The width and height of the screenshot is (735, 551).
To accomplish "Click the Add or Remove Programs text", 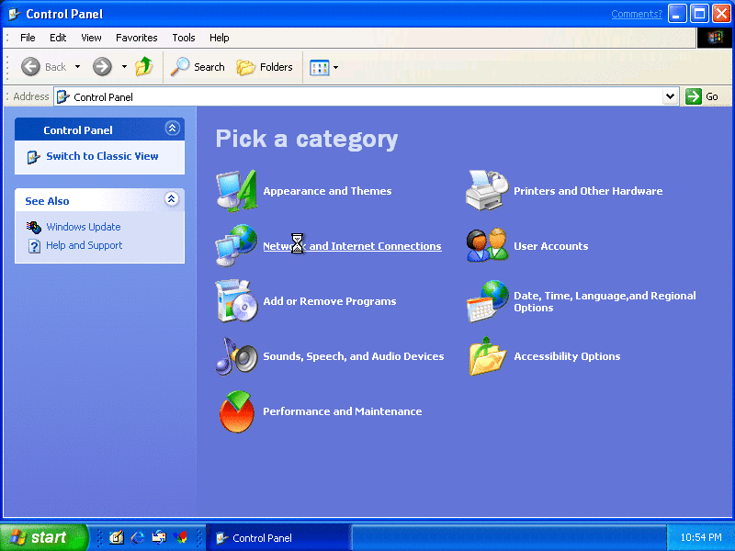I will coord(330,301).
